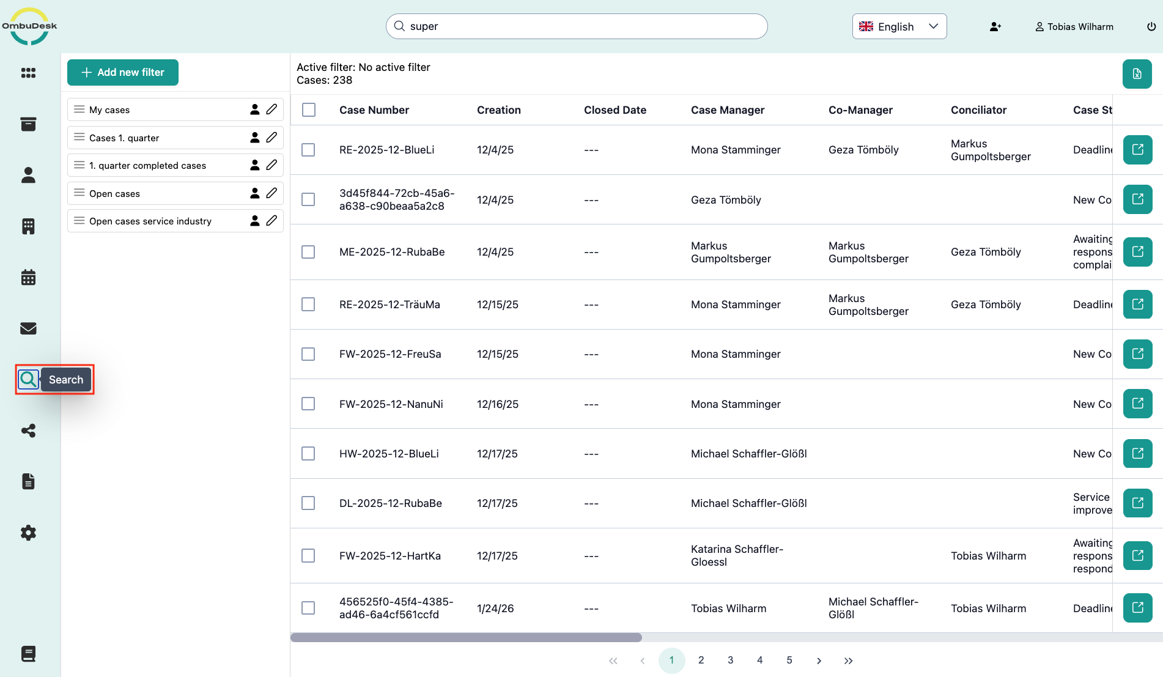The height and width of the screenshot is (677, 1163).
Task: Open the calendar icon in sidebar
Action: (x=28, y=278)
